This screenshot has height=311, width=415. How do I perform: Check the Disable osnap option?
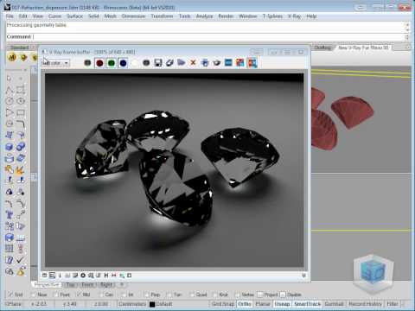coord(283,295)
